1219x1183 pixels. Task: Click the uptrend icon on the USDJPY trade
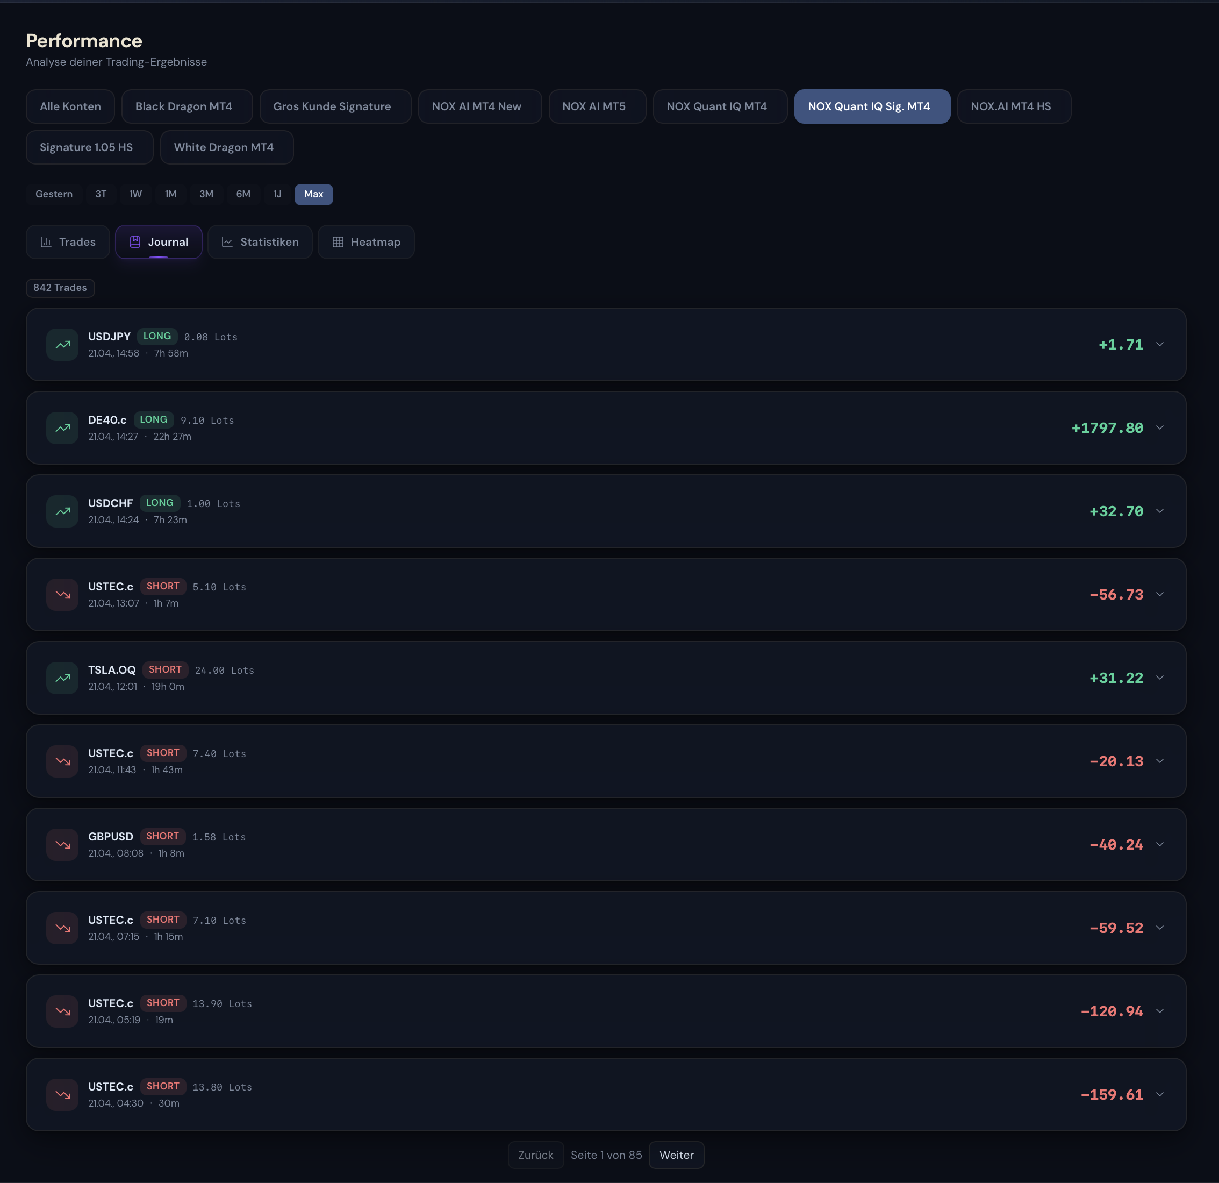coord(62,344)
